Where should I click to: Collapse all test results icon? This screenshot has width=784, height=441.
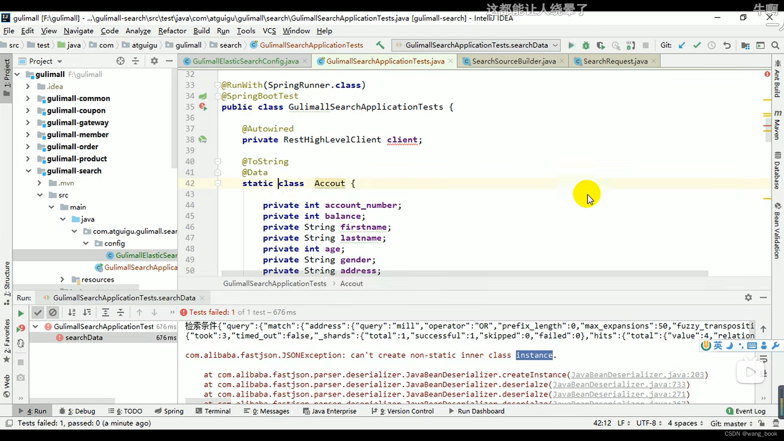(x=120, y=312)
